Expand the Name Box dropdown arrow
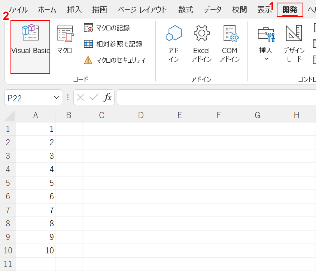Image resolution: width=316 pixels, height=271 pixels. pos(57,98)
